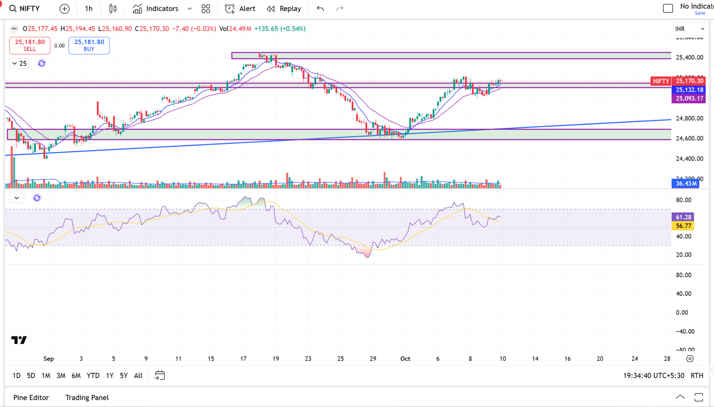Show All available chart history
Screen dimensions: 714x407
point(138,375)
